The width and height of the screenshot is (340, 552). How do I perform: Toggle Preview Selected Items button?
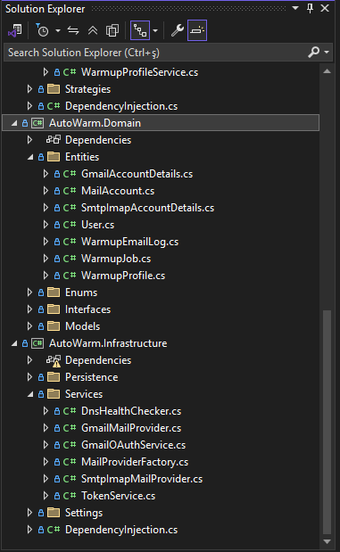pyautogui.click(x=197, y=30)
